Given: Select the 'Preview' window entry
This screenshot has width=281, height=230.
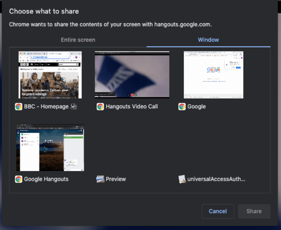Looking at the screenshot, I should click(116, 179).
